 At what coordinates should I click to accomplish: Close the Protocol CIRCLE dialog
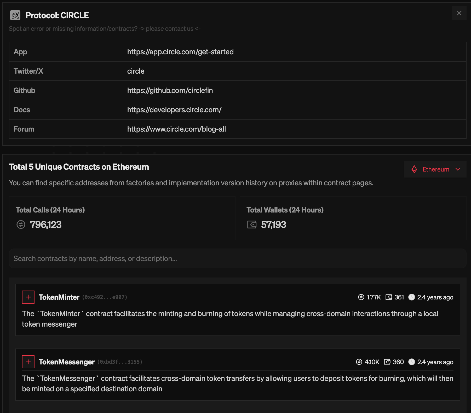click(x=459, y=13)
